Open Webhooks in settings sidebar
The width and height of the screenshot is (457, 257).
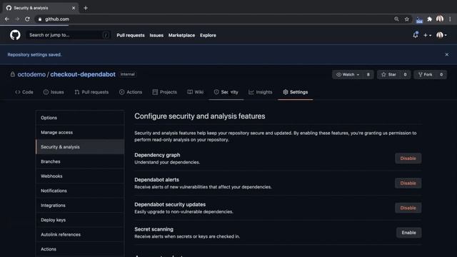[80, 176]
